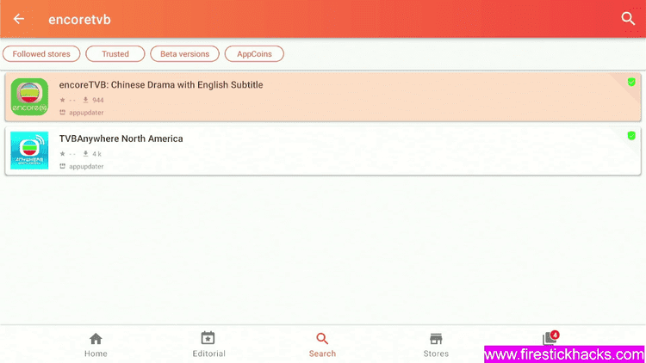Click appupdater store under TVBAnywhere

click(x=82, y=166)
